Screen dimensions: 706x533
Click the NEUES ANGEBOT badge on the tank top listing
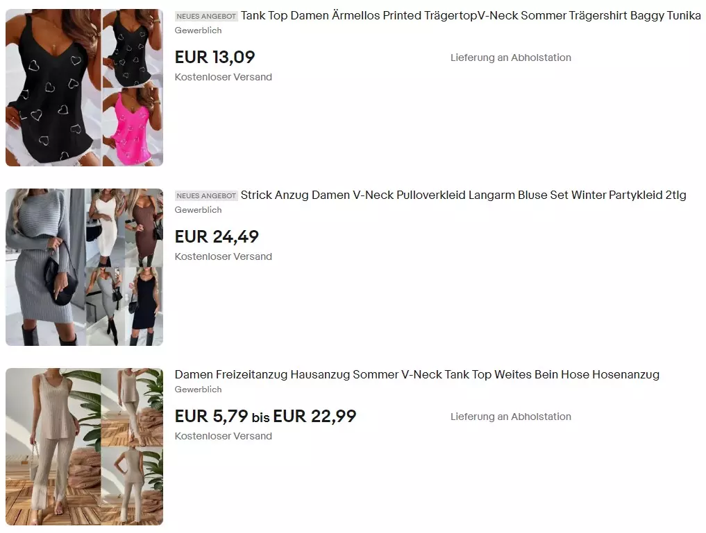click(206, 16)
